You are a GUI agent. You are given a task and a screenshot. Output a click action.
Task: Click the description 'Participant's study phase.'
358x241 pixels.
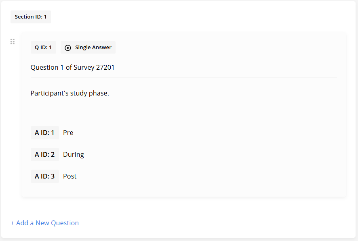tap(70, 93)
